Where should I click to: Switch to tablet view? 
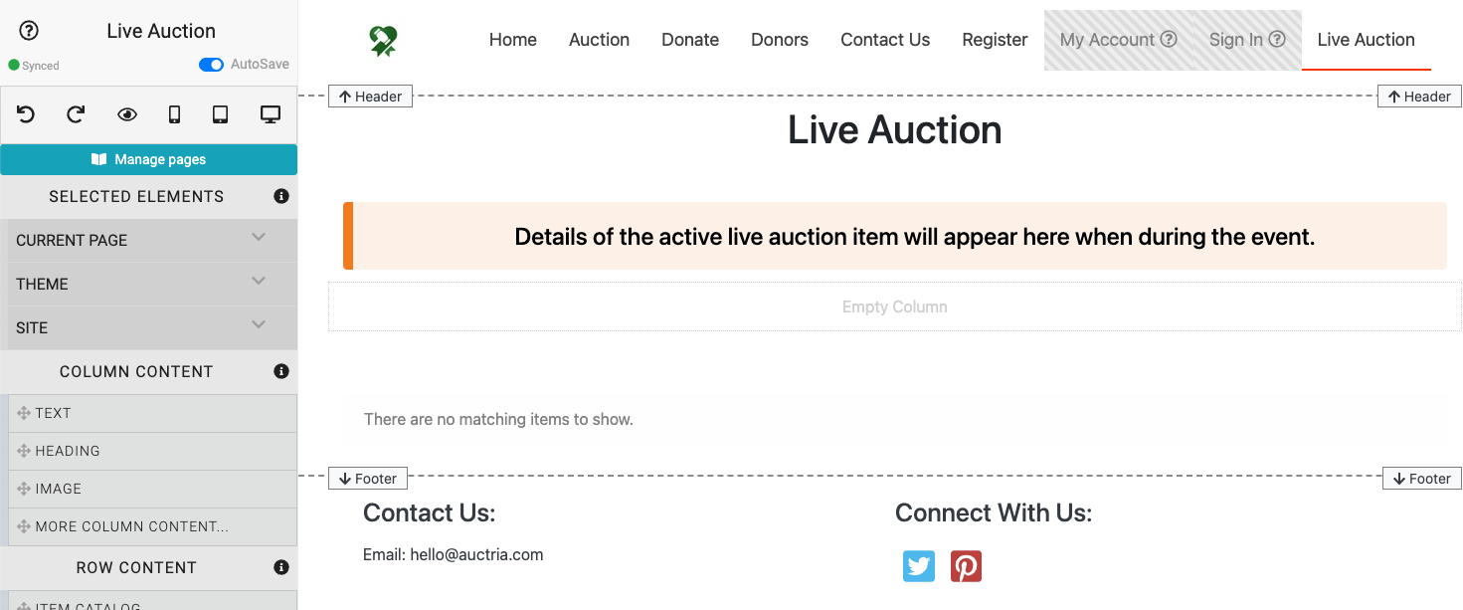[221, 114]
